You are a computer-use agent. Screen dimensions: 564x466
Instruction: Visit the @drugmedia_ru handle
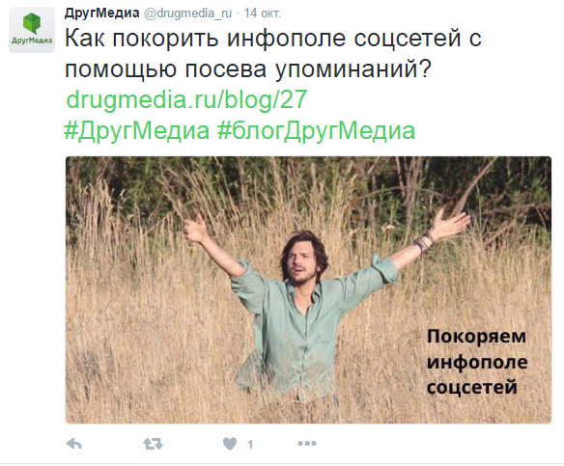(187, 14)
